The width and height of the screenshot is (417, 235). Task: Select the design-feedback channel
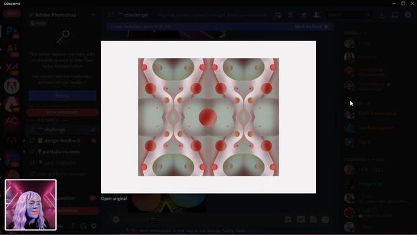62,141
